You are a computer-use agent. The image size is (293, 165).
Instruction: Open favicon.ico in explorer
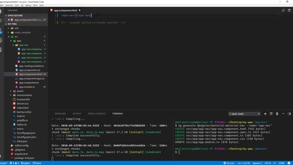[x=22, y=104]
